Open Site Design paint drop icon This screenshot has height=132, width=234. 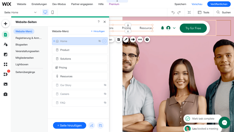[6, 45]
